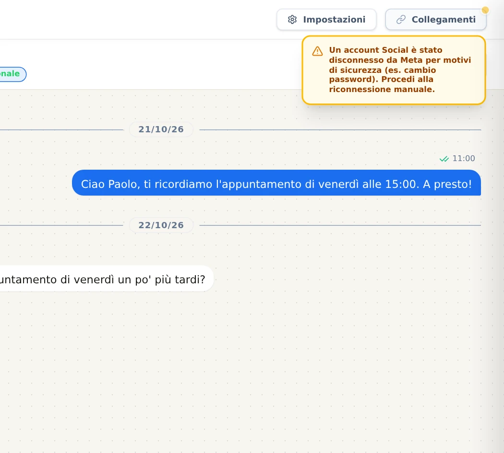Click the green tag ending in 'nale'

[x=12, y=74]
